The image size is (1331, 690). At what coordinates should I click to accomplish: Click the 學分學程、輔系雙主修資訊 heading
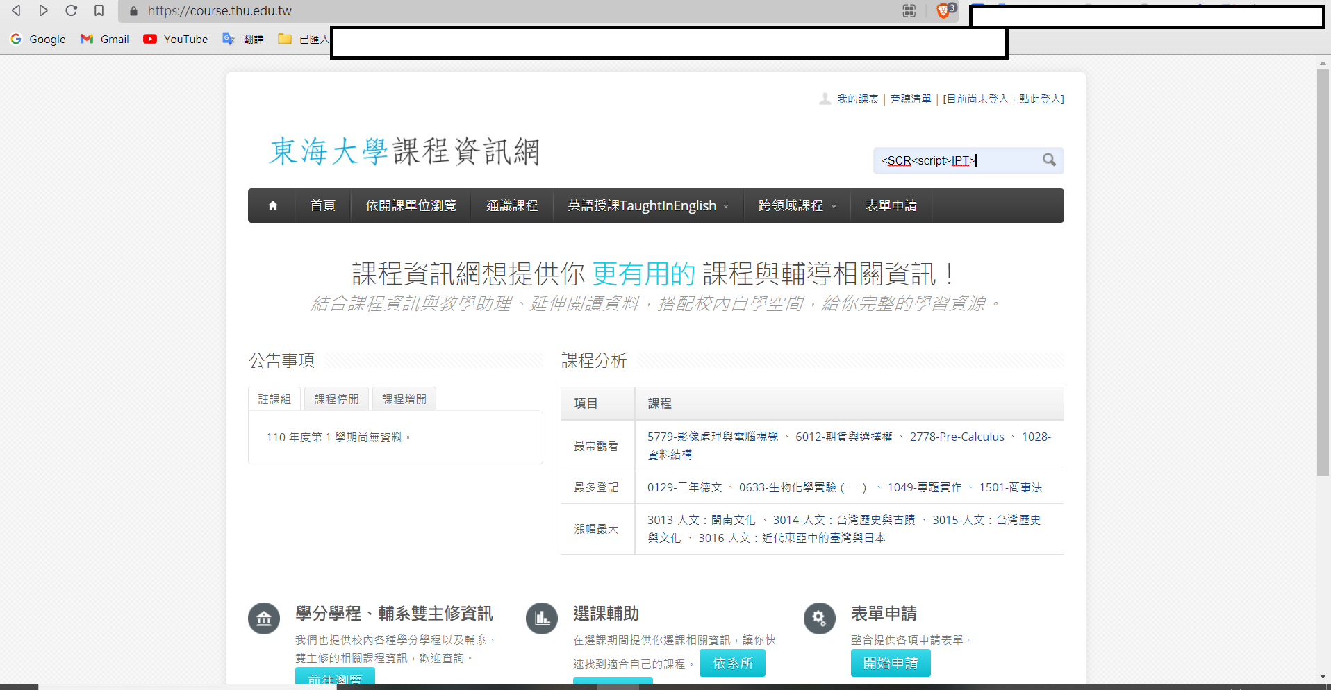(394, 614)
